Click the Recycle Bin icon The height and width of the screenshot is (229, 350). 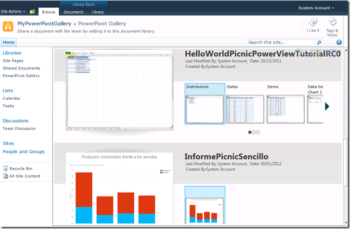[x=5, y=169]
